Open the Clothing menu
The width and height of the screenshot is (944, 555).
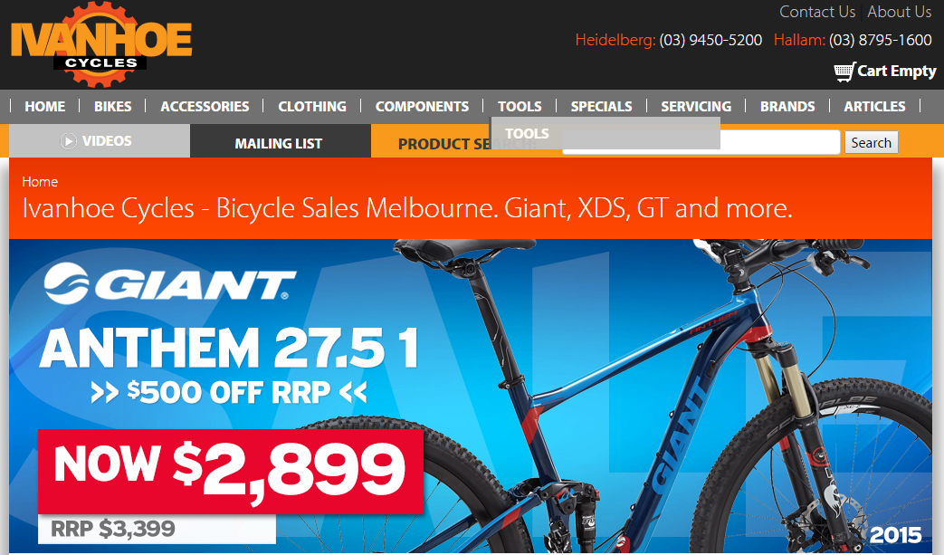[312, 107]
